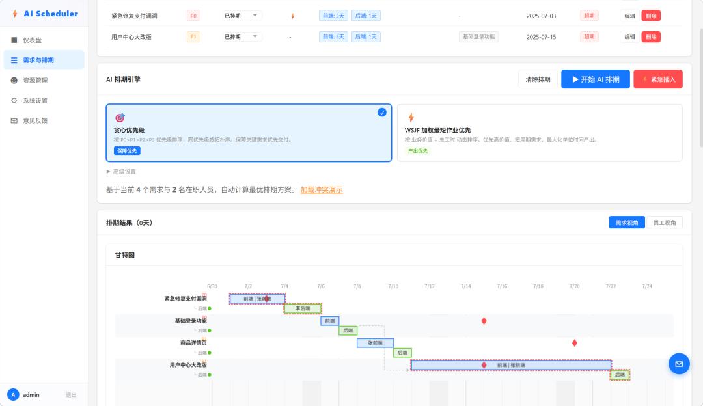Click the lightning icon on WSJF card
Image resolution: width=703 pixels, height=406 pixels.
click(x=411, y=117)
